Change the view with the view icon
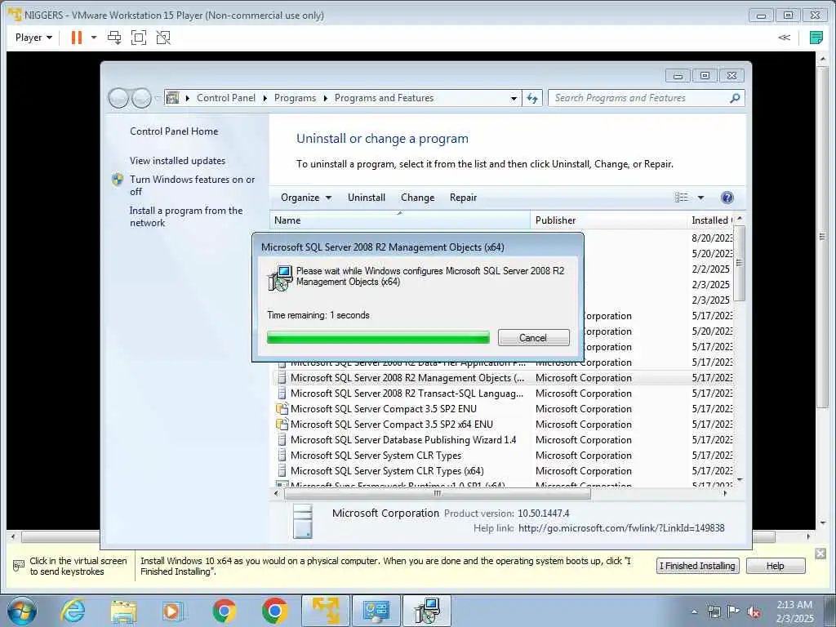 point(682,198)
